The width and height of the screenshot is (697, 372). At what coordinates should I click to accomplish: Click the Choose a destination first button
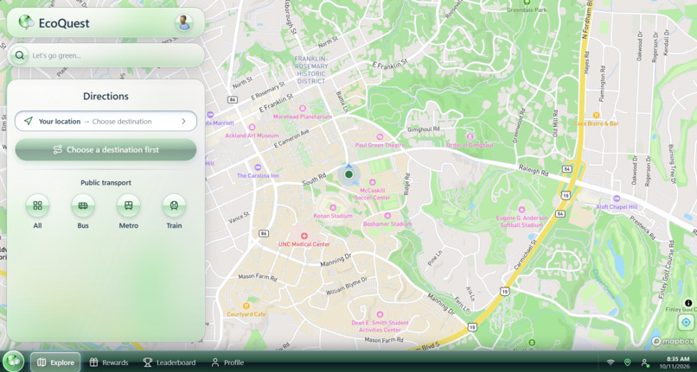point(106,149)
